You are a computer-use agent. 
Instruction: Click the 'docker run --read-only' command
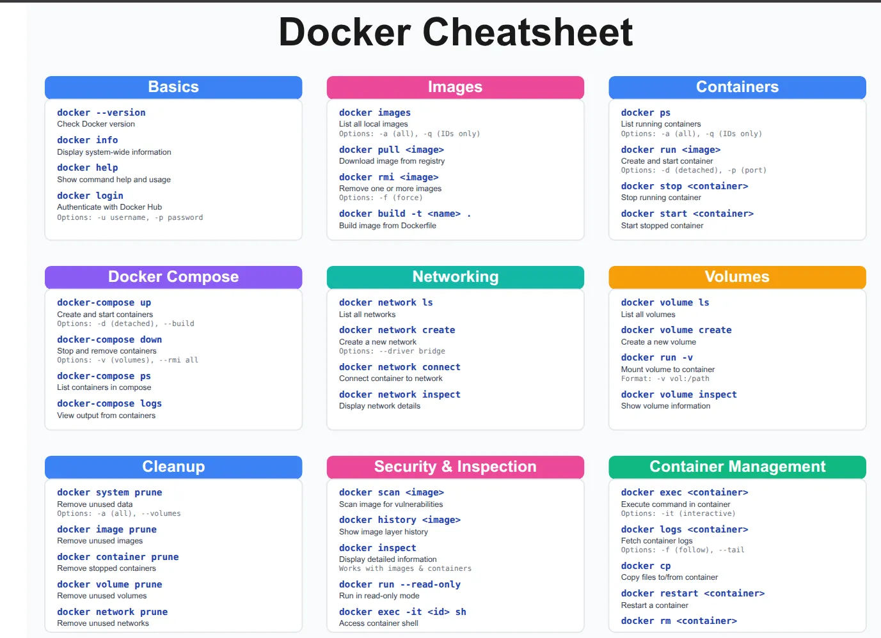tap(400, 584)
